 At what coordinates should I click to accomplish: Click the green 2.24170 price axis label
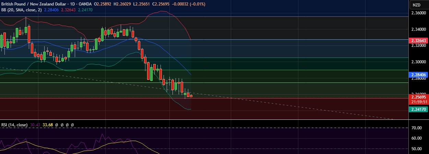pos(418,109)
